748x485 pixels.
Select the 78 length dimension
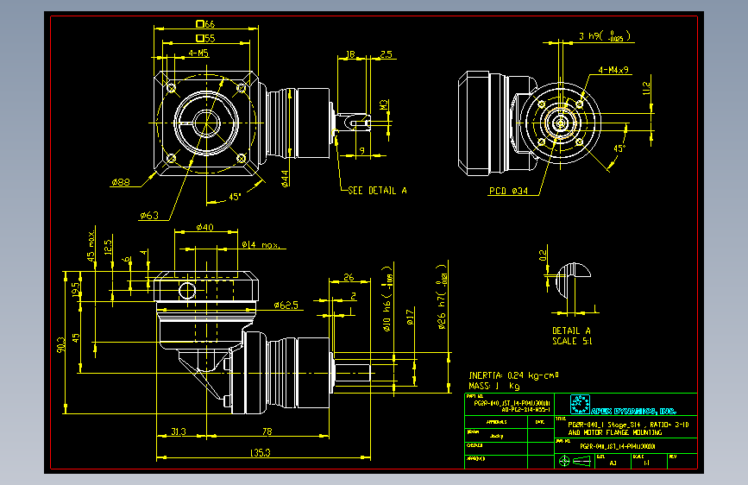(x=267, y=431)
